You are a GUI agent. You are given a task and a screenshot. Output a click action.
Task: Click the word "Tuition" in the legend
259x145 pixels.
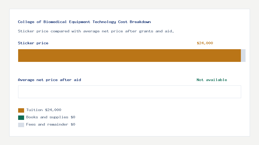[34, 110]
